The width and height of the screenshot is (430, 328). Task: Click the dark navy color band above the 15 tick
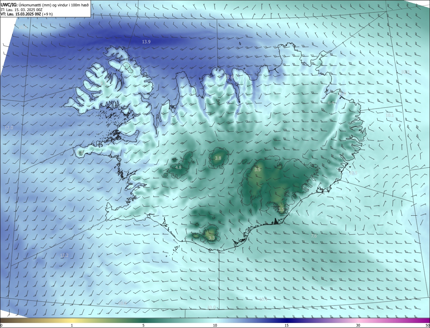click(287, 320)
